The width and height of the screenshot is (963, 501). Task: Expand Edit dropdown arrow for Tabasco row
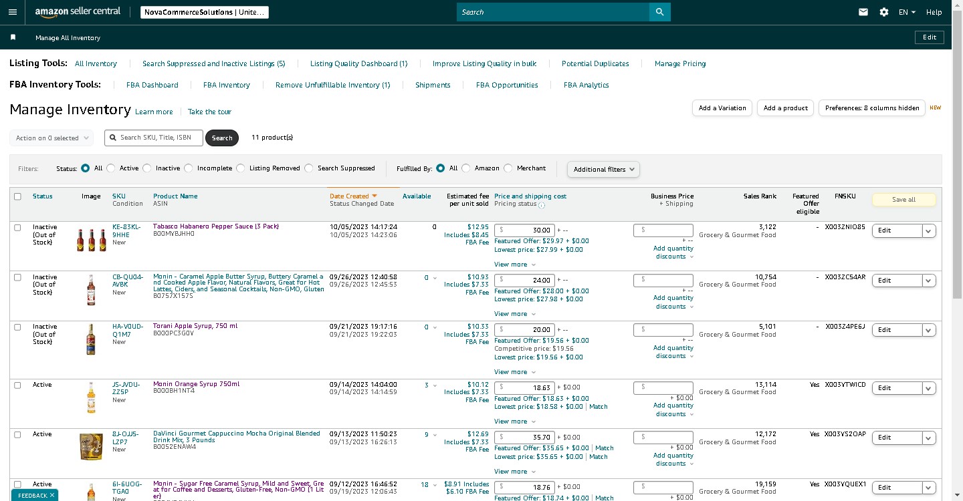pos(928,230)
